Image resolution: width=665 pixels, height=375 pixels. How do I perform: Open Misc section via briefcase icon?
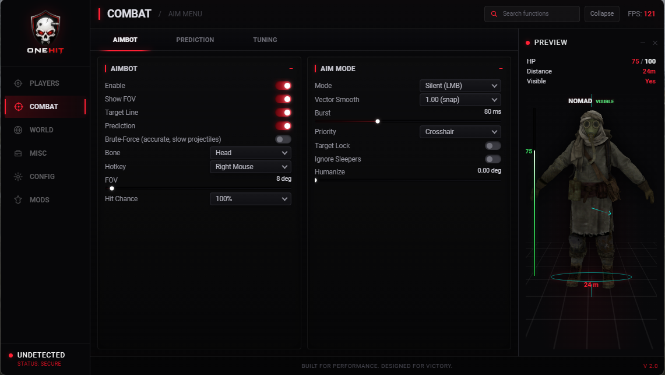click(x=18, y=153)
